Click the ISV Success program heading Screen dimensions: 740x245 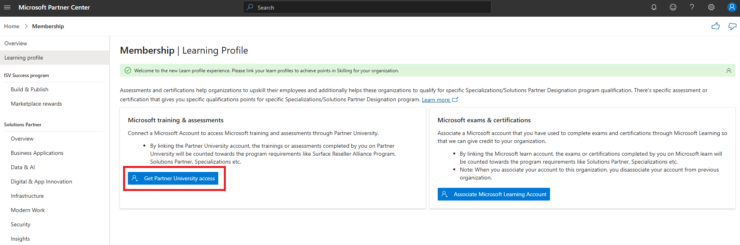point(27,75)
